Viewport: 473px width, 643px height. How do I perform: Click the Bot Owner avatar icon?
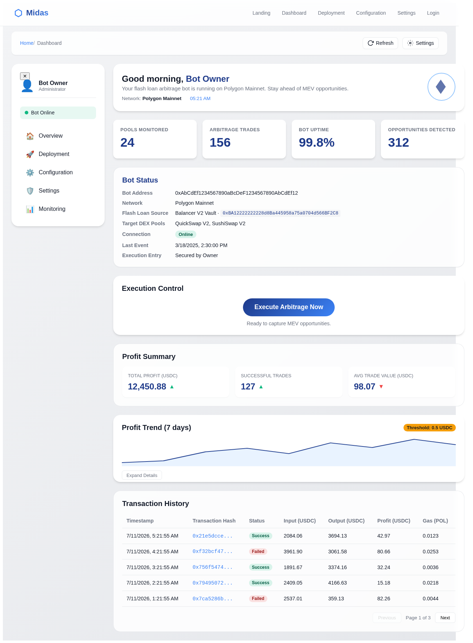27,86
